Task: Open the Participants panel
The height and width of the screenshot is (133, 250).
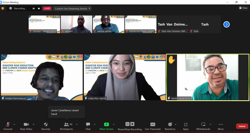Action: click(66, 126)
